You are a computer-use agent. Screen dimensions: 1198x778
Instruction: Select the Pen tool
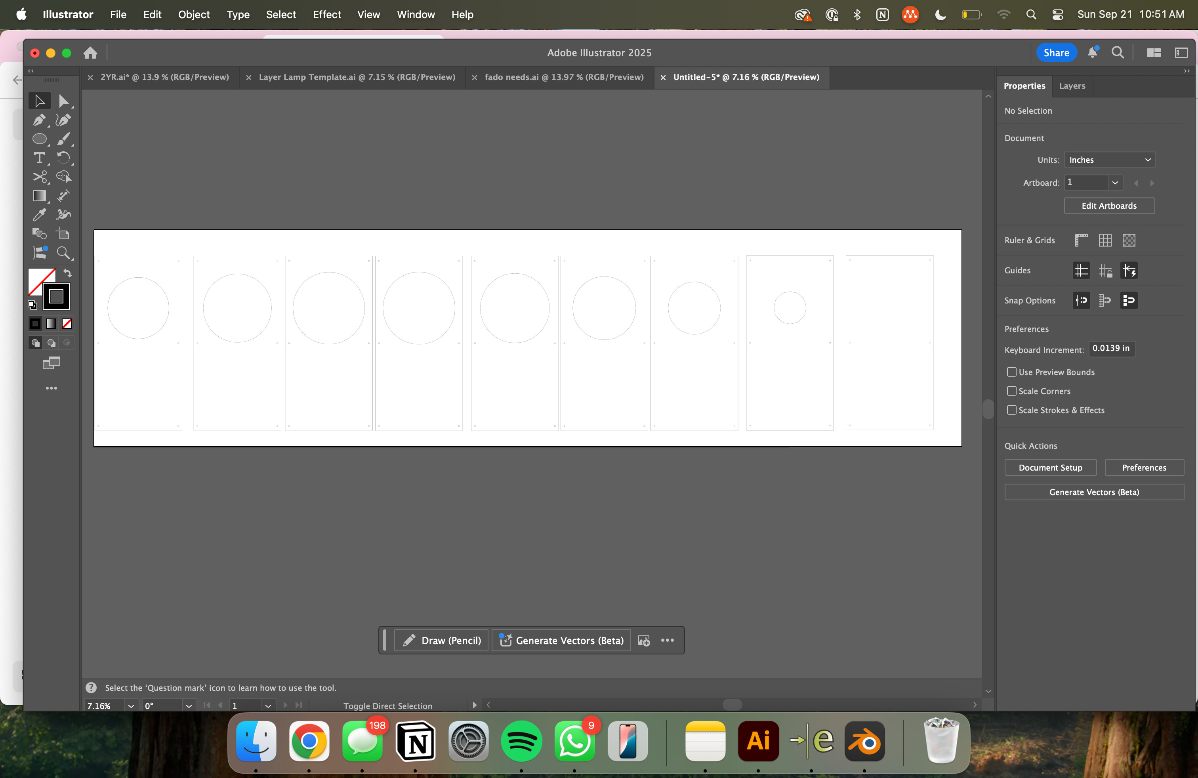coord(39,120)
